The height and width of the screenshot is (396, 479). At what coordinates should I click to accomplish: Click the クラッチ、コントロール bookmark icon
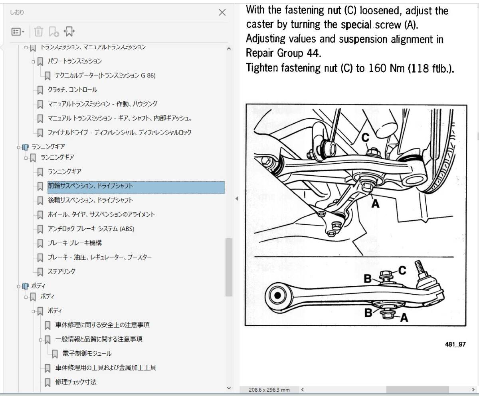click(40, 90)
